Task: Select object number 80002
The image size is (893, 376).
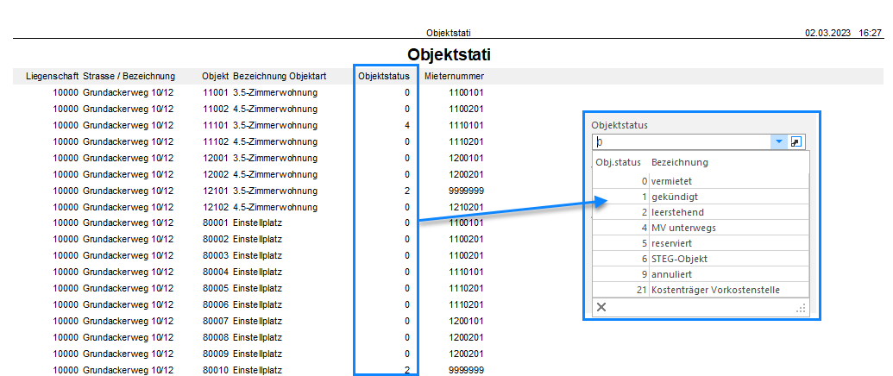Action: 216,240
